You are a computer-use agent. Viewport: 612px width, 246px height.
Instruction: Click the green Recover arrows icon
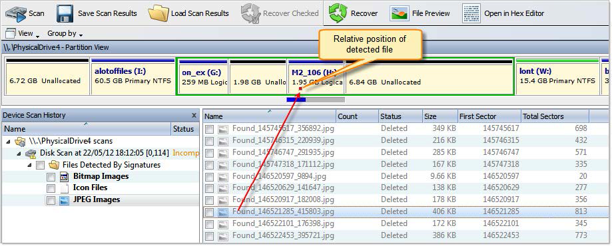[x=338, y=13]
